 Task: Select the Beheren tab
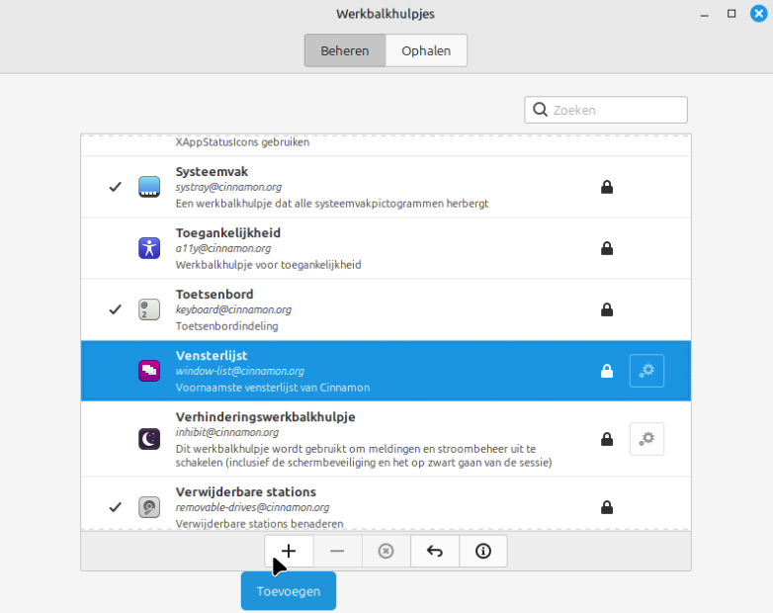(345, 50)
